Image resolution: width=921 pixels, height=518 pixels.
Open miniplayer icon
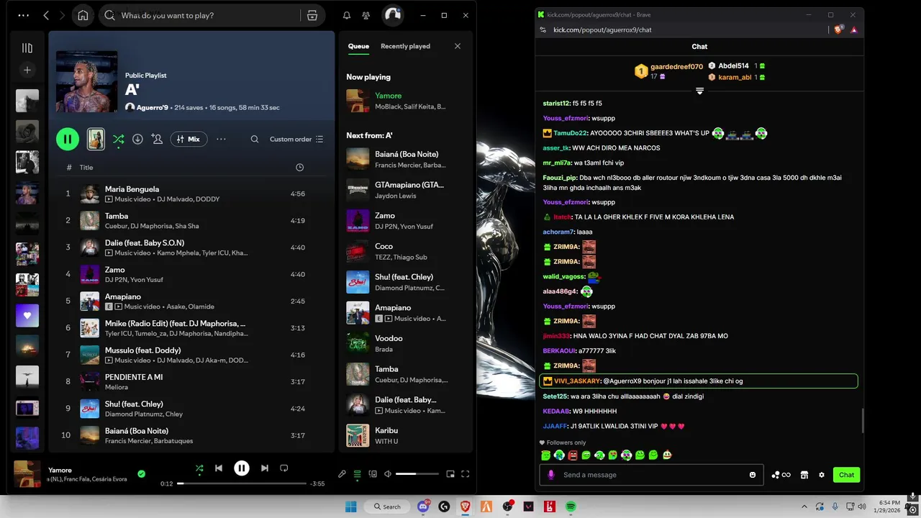pos(450,474)
